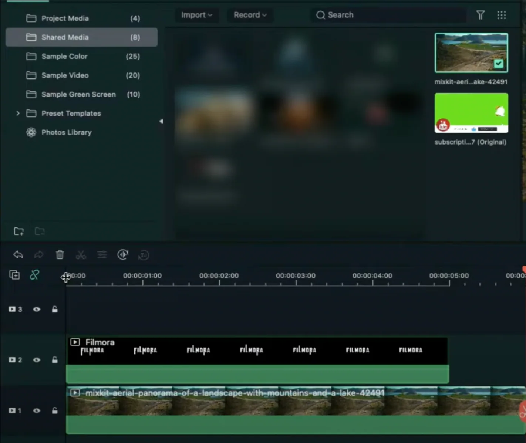Screen dimensions: 526x443
Task: Open the Photos Library item
Action: [x=81, y=132]
